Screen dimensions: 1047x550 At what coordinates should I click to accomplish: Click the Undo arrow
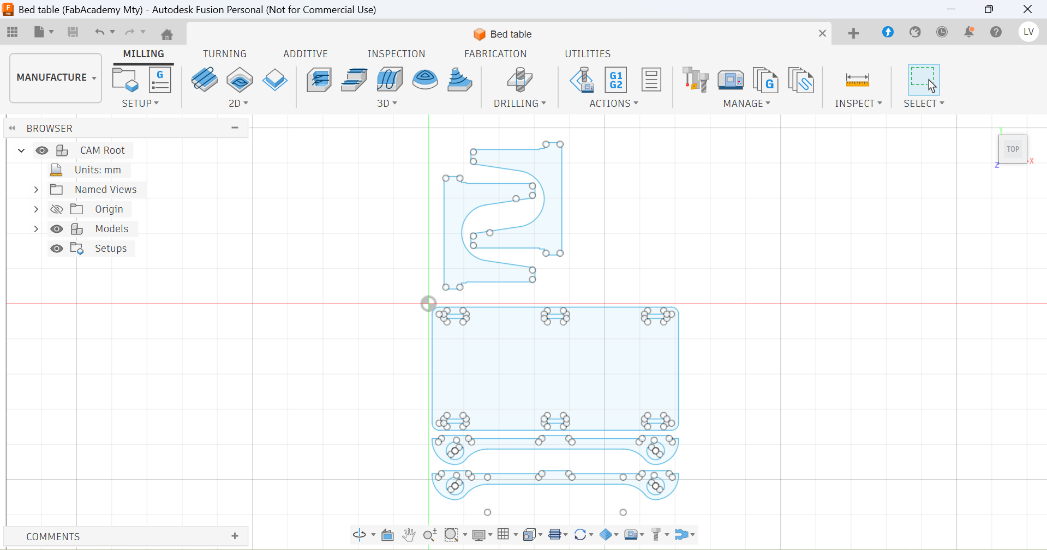coord(99,32)
